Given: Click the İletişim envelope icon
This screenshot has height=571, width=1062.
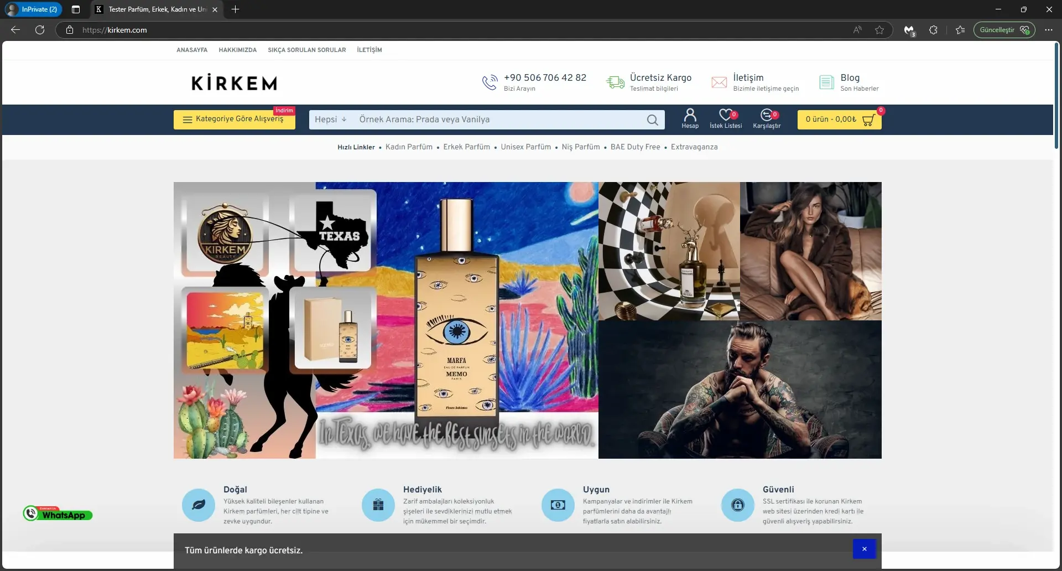Looking at the screenshot, I should (x=719, y=82).
